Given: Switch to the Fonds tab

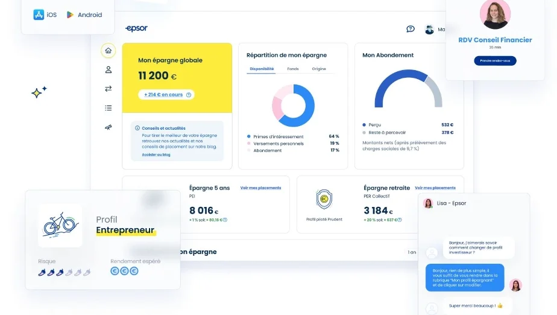Looking at the screenshot, I should (293, 69).
